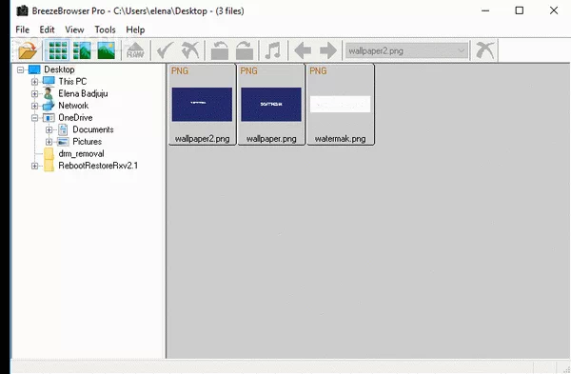Image resolution: width=571 pixels, height=374 pixels.
Task: Click the BreezeBrowser Pro title bar camera icon
Action: point(22,10)
